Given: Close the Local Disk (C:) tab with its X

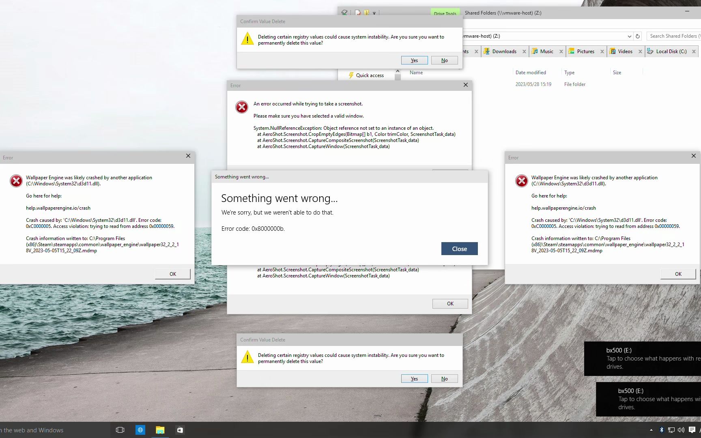Looking at the screenshot, I should pyautogui.click(x=694, y=52).
